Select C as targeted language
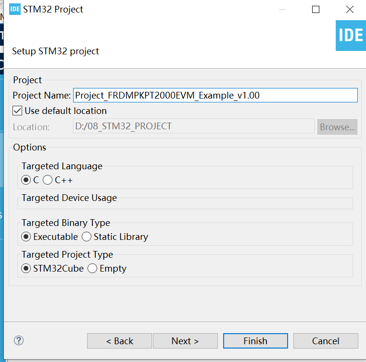366x362 pixels. point(26,180)
